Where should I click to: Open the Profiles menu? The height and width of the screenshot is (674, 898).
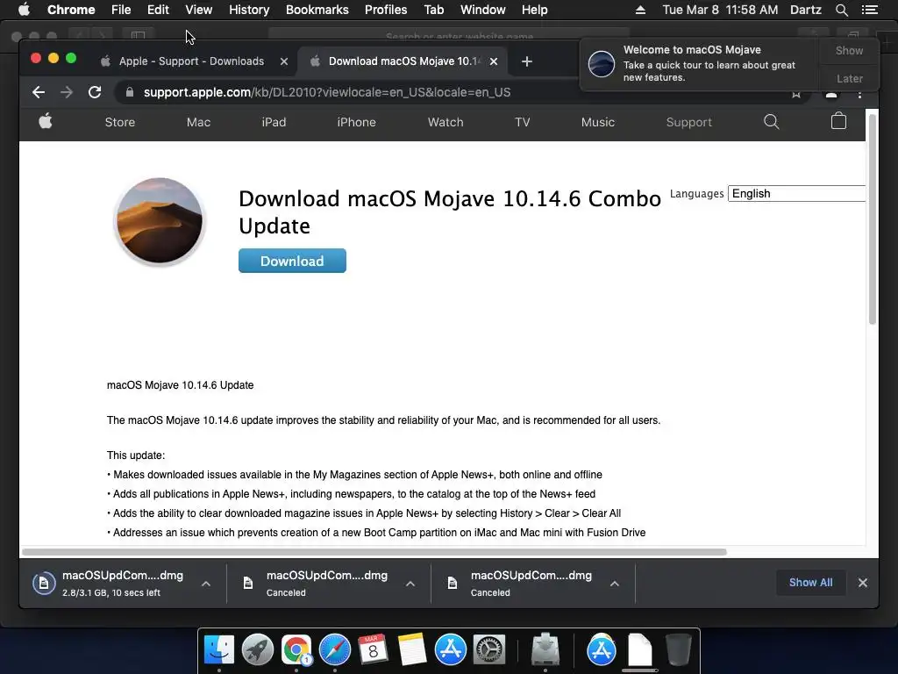(x=386, y=10)
